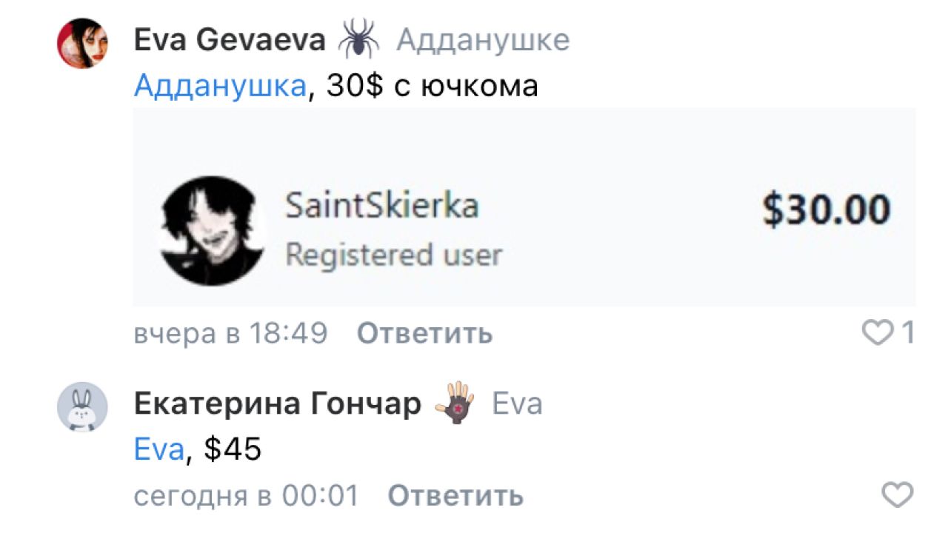Click the spider status icon next to Eva Gevaeva
Viewport: 948px width, 533px height.
[359, 39]
